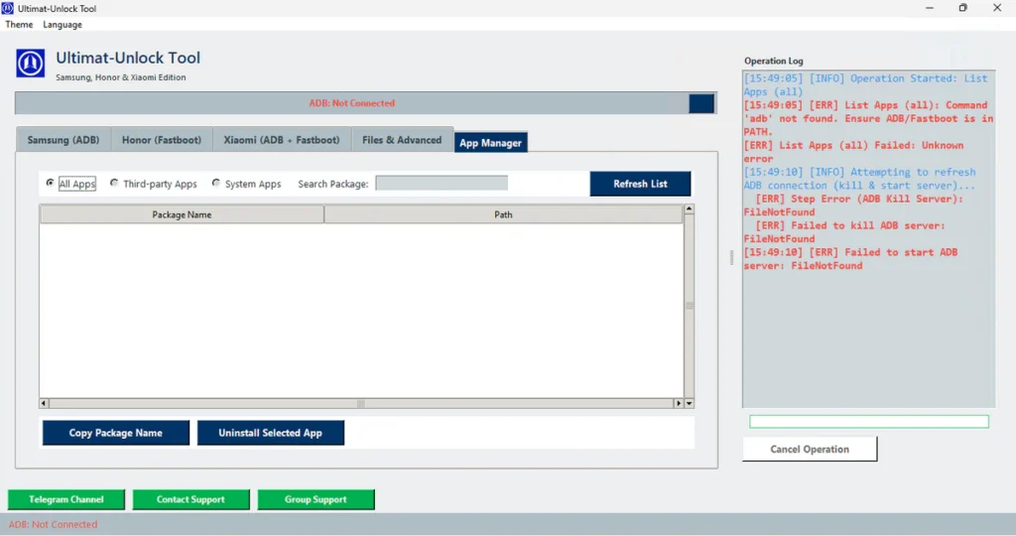Click the vertical scrollbar track of app list
This screenshot has height=536, width=1016.
point(689,306)
